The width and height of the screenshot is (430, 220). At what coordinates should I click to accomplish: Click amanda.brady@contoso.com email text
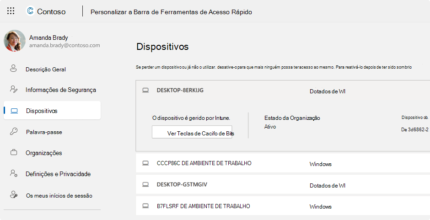pyautogui.click(x=64, y=46)
